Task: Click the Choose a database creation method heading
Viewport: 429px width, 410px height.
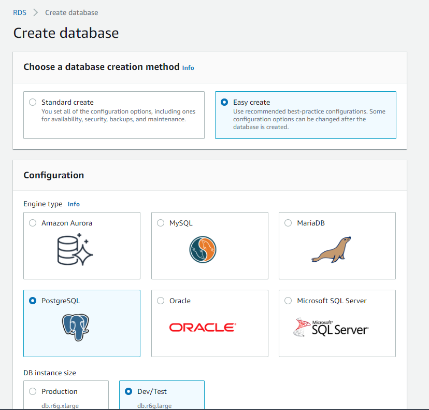Action: [102, 67]
